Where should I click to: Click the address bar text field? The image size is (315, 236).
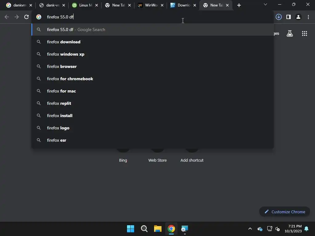[x=153, y=17]
